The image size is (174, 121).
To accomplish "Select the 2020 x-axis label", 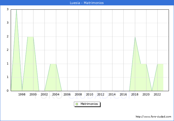I will click(146, 95).
